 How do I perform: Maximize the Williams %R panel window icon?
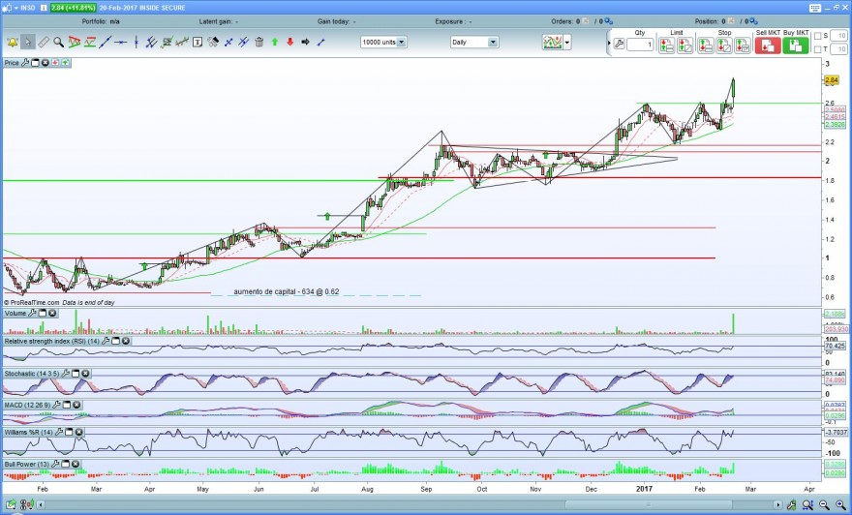pyautogui.click(x=70, y=433)
